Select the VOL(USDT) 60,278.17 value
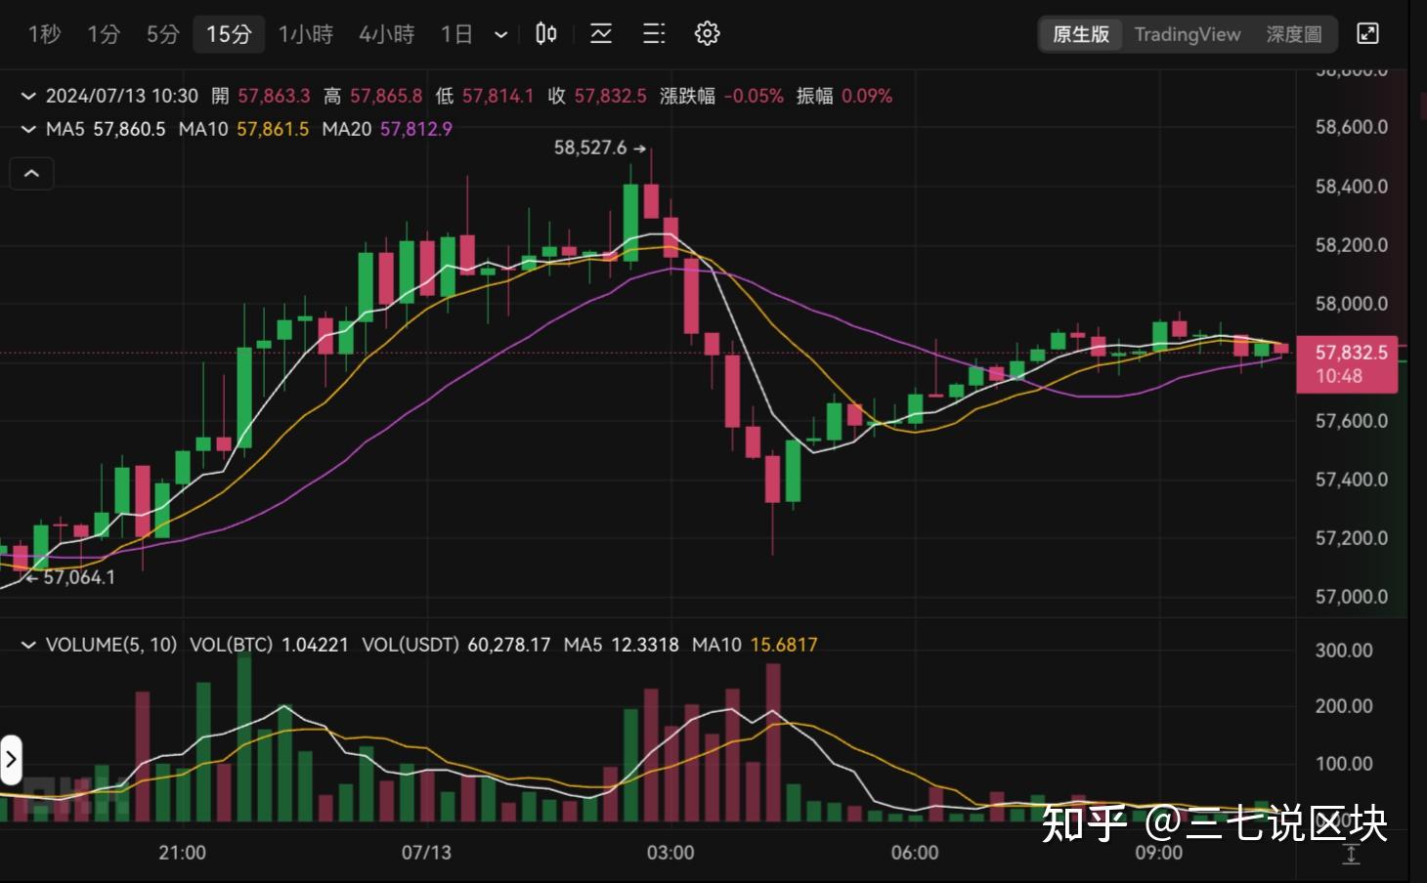 tap(456, 645)
